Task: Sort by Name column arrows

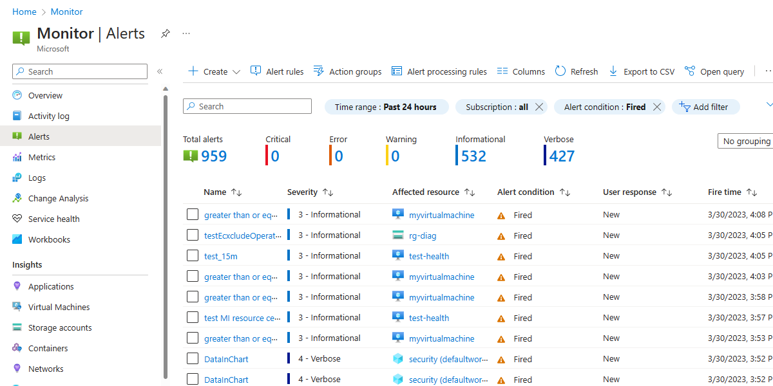Action: [x=236, y=192]
